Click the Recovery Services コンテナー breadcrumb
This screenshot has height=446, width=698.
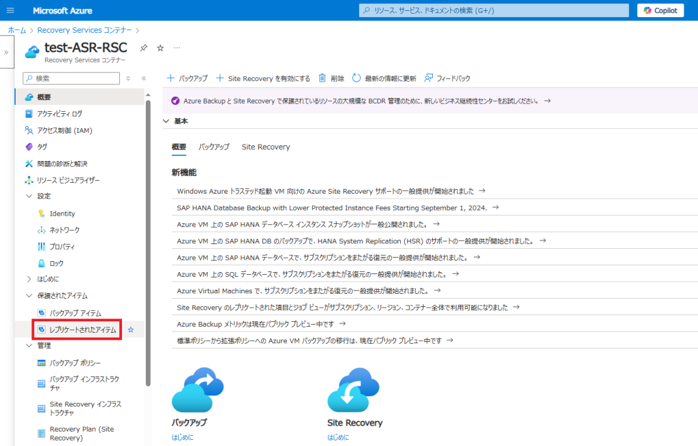pos(85,30)
